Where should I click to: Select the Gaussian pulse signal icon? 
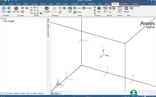click(x=32, y=8)
